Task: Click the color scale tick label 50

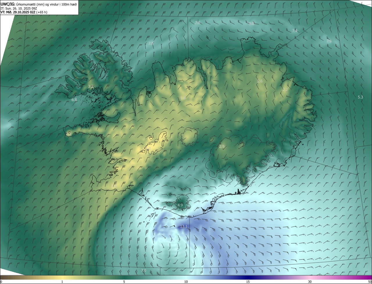Action: [x=370, y=282]
